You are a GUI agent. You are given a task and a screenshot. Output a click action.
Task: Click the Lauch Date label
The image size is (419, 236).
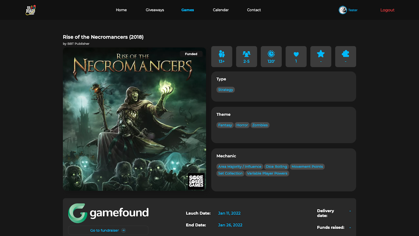(x=198, y=213)
